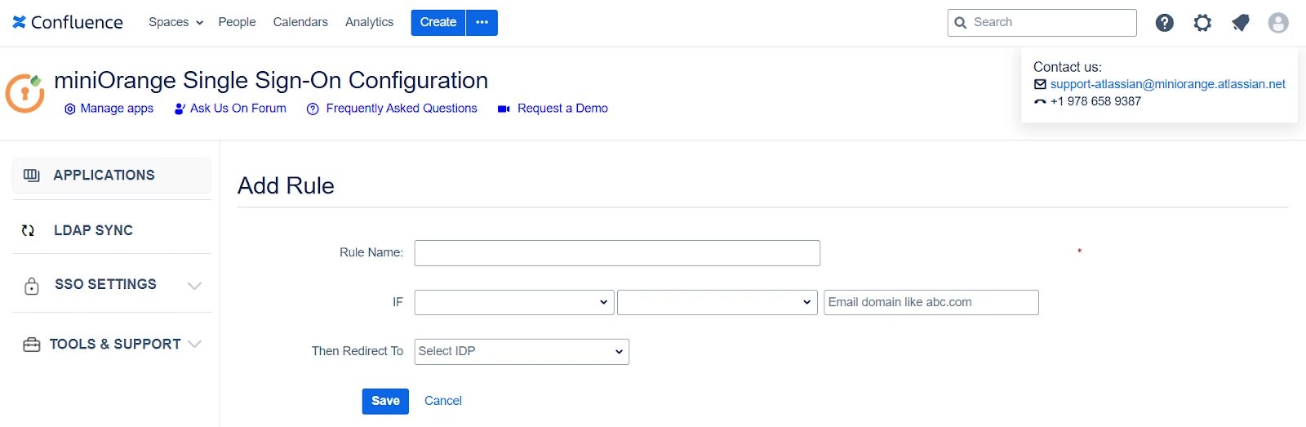1306x427 pixels.
Task: Click the SSO Settings lock icon
Action: click(x=32, y=285)
